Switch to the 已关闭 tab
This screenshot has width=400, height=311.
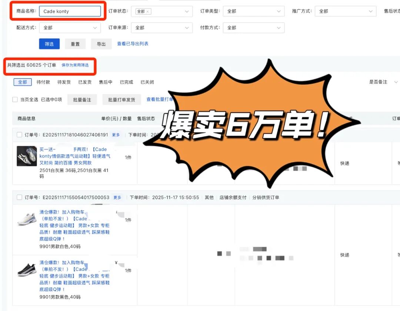(x=147, y=82)
